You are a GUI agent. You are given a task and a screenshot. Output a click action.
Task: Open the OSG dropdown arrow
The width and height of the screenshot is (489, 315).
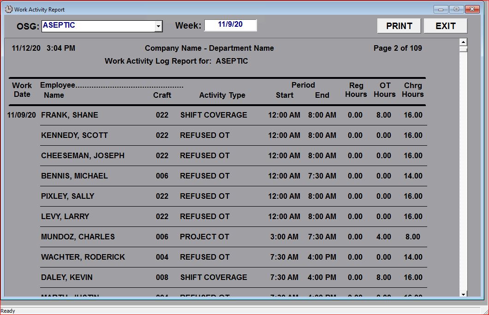tap(158, 26)
